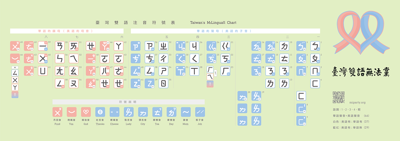This screenshot has width=400, height=141.
Task: Click the ㄆ tile numbered 2
Action: (x=315, y=59)
